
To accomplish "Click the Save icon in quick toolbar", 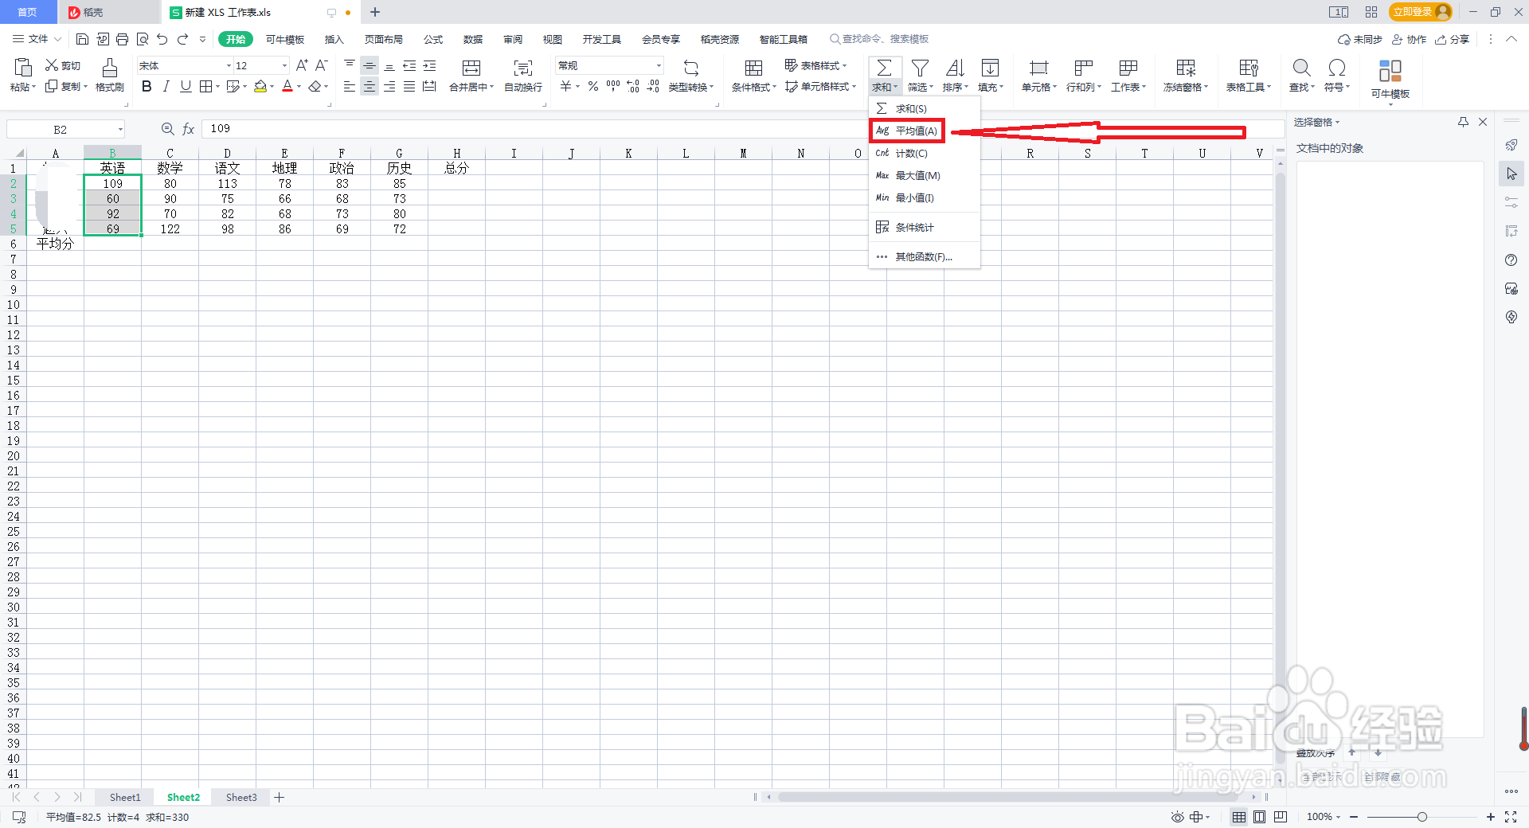I will click(x=82, y=39).
